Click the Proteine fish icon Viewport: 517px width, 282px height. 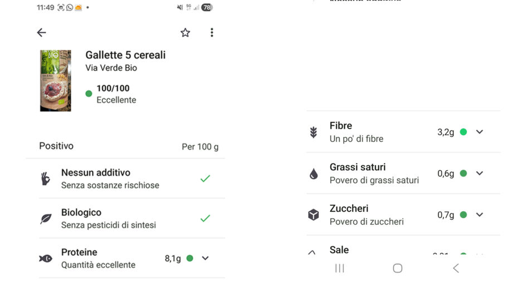(x=46, y=259)
